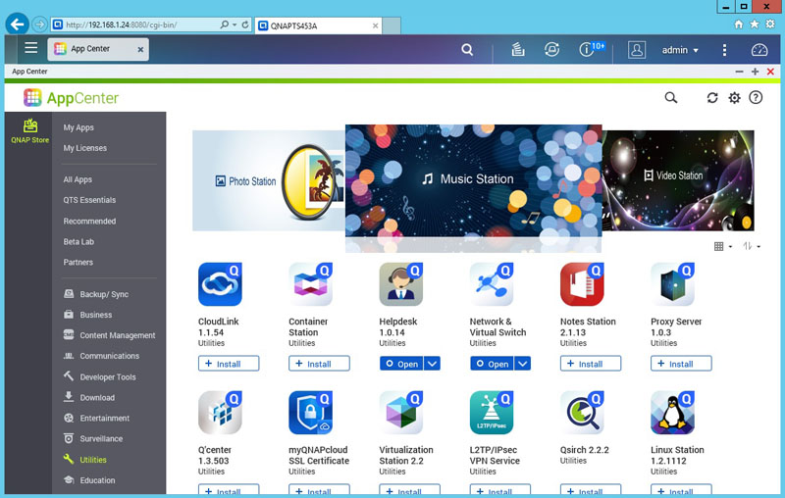
Task: Open the vertical three-dot more menu
Action: 724,49
